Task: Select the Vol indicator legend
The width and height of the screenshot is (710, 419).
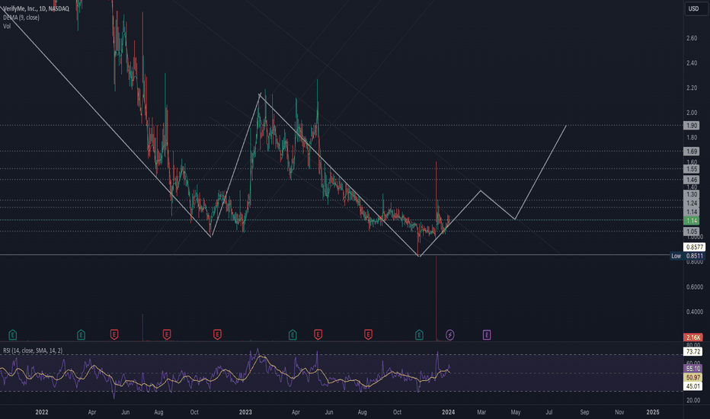Action: click(x=7, y=26)
